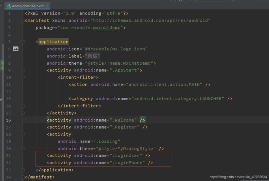The image size is (269, 181).
Task: Click the .Welcome activity name
Action: point(123,120)
